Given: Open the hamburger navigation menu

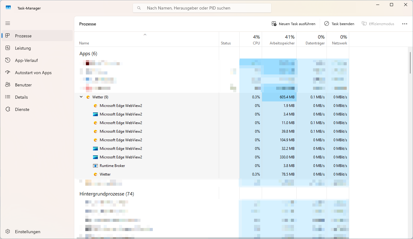Looking at the screenshot, I should [x=8, y=23].
